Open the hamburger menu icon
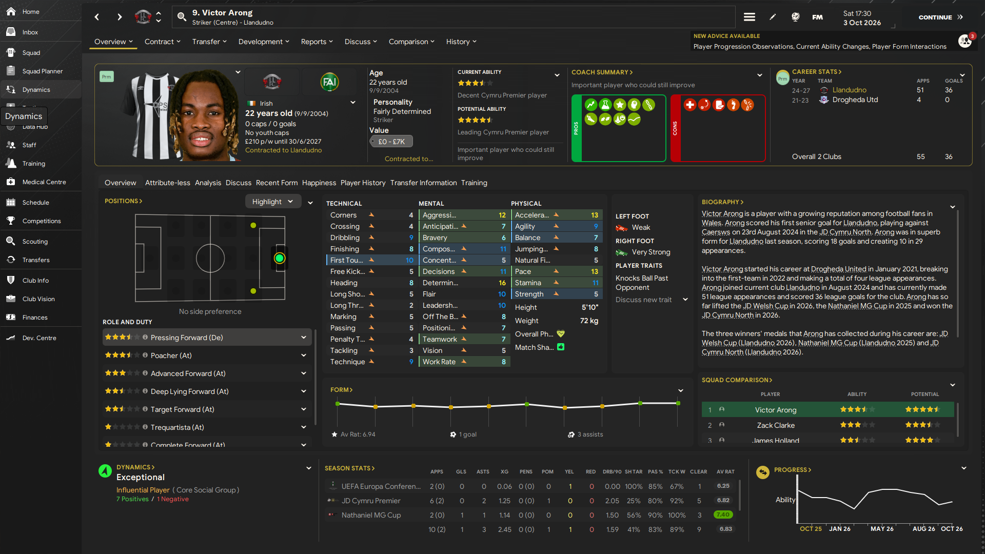This screenshot has width=985, height=554. [x=749, y=17]
